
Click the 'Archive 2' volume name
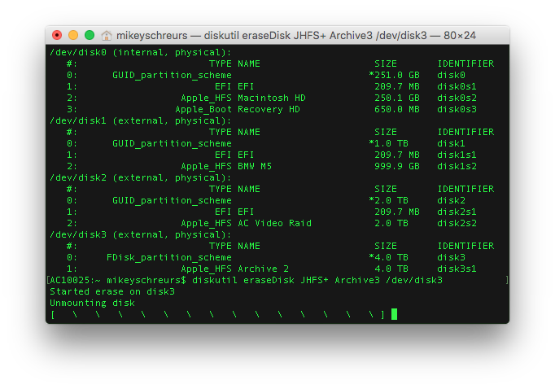coord(263,269)
